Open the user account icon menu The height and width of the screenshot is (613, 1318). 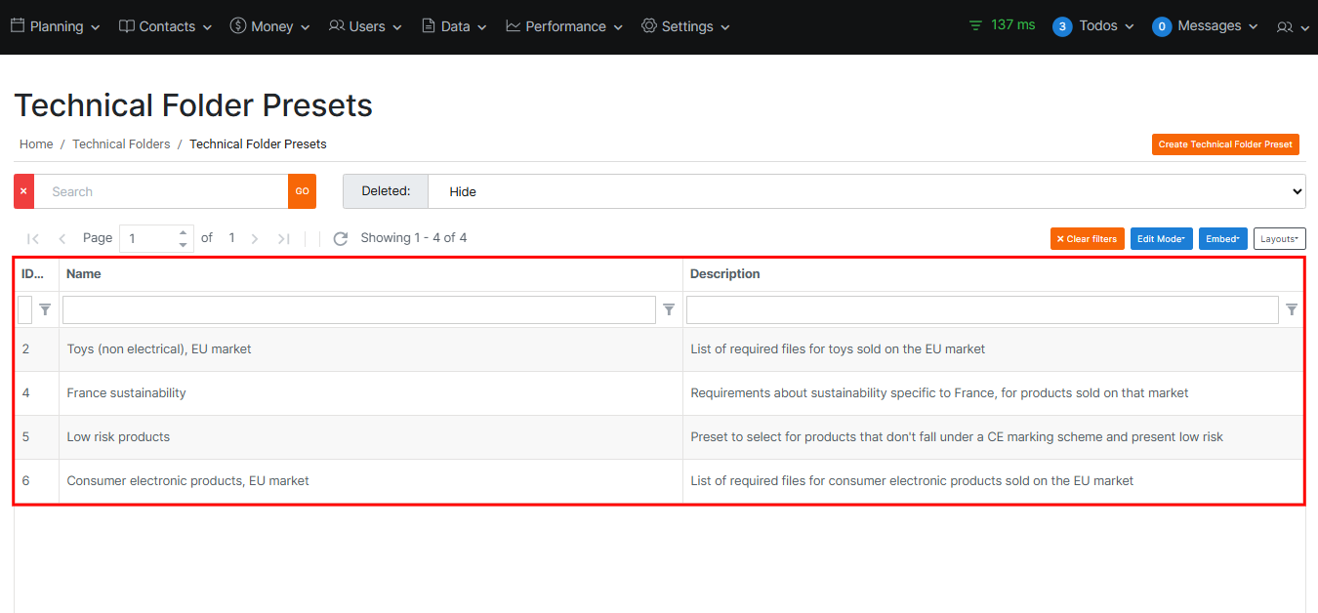click(1293, 27)
